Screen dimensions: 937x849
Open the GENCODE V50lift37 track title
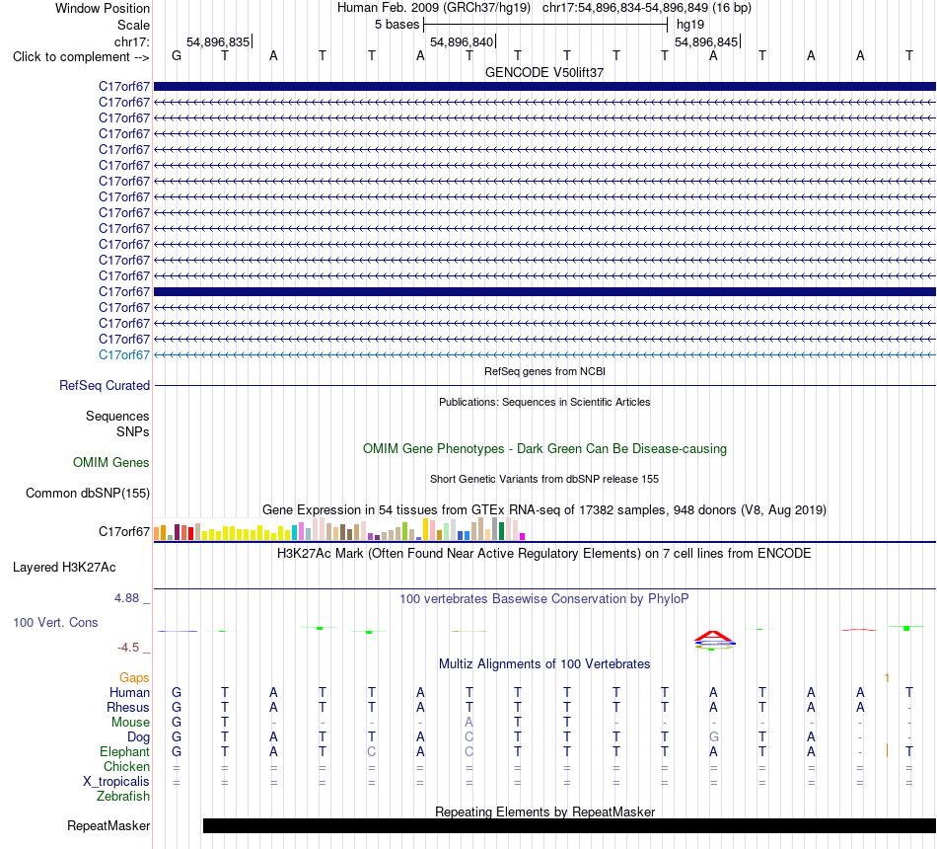click(x=544, y=72)
